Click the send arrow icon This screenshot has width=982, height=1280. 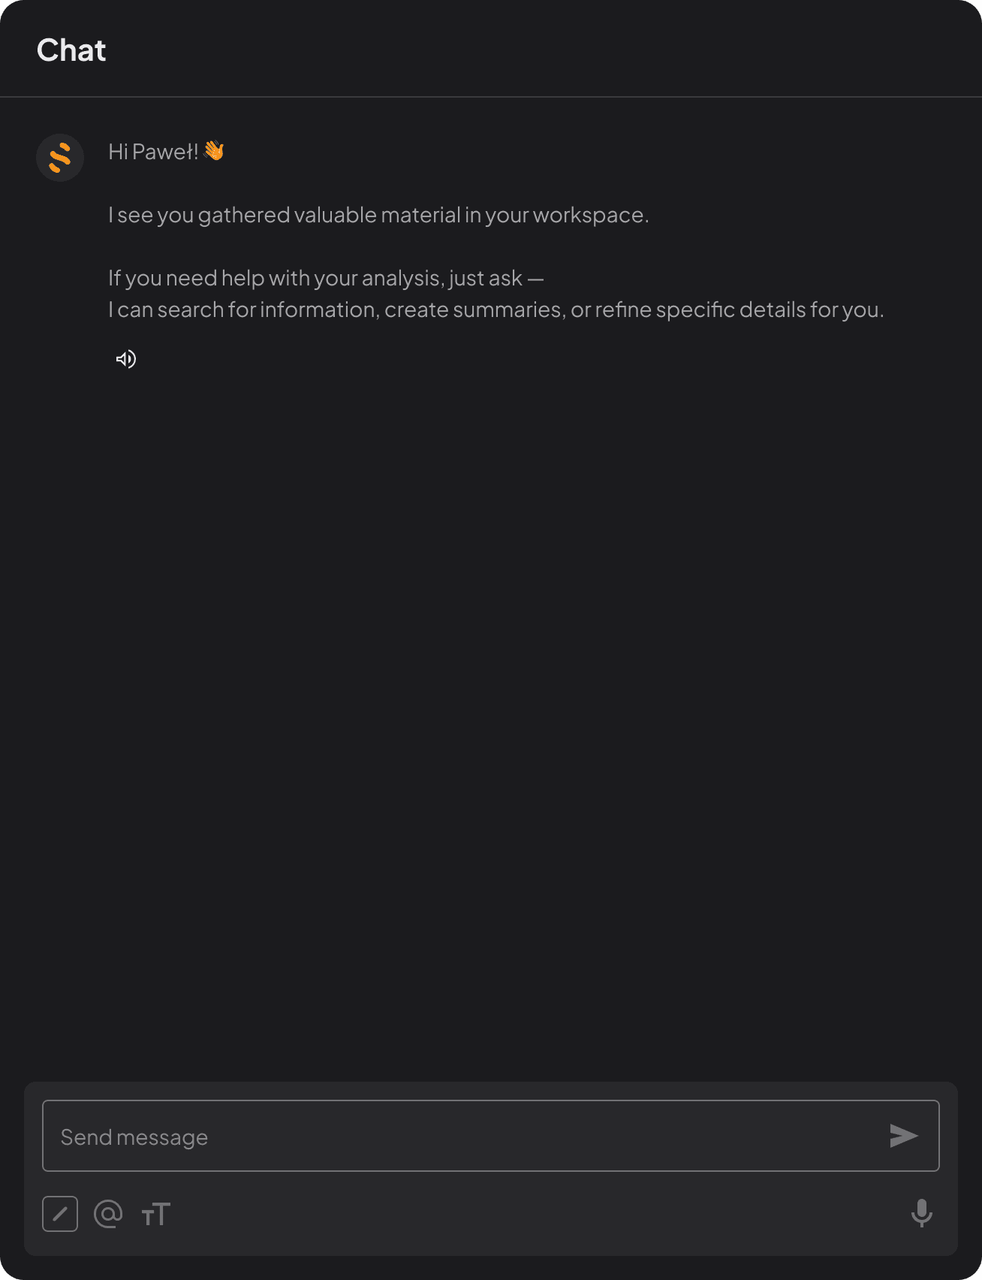pyautogui.click(x=904, y=1136)
